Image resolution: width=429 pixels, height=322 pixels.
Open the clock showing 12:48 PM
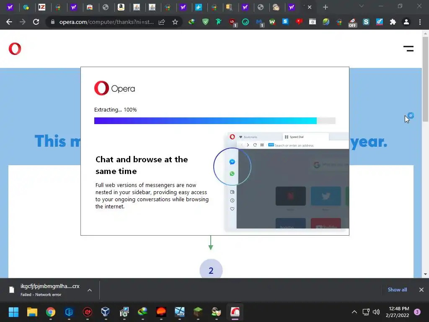pyautogui.click(x=397, y=312)
